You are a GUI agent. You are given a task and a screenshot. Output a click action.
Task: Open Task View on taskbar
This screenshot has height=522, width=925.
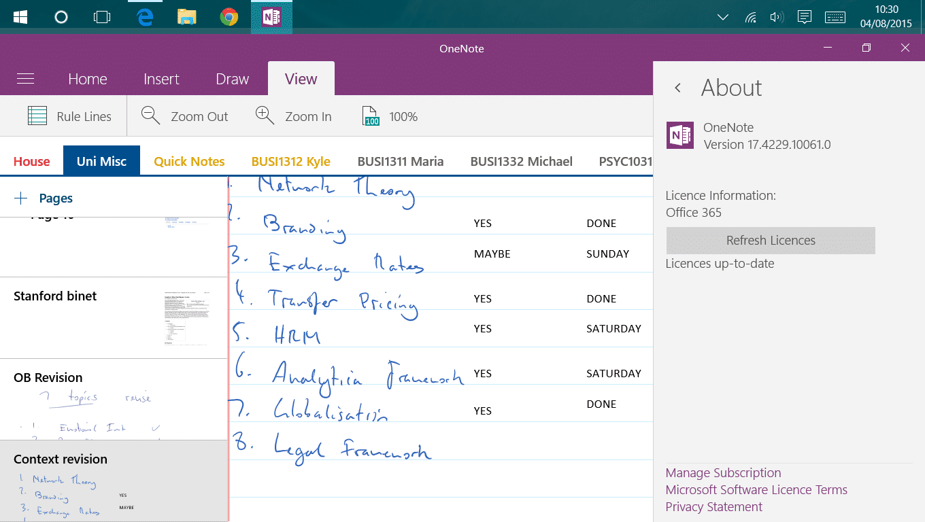102,17
